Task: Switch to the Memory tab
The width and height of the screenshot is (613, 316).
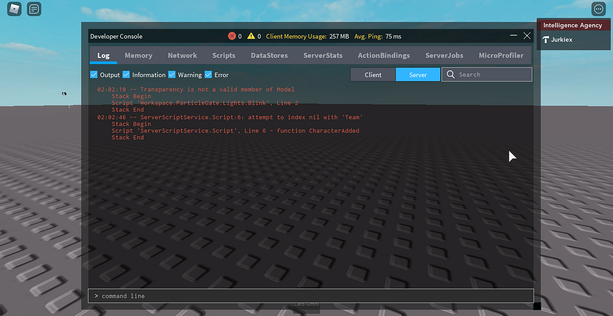Action: pyautogui.click(x=139, y=56)
